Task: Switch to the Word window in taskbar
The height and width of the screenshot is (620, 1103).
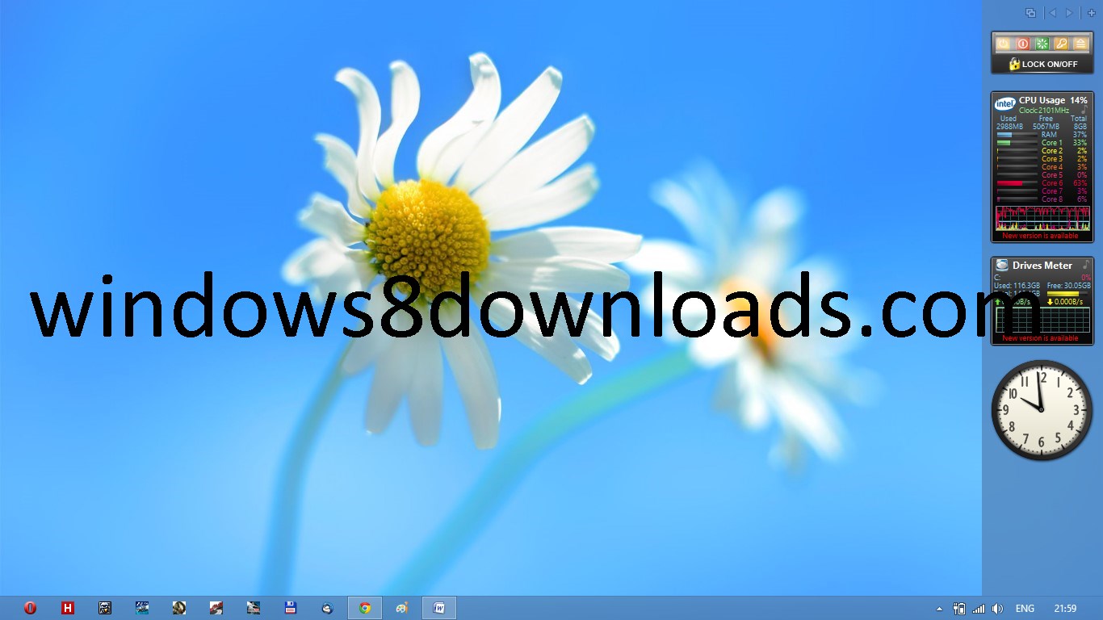Action: [439, 608]
